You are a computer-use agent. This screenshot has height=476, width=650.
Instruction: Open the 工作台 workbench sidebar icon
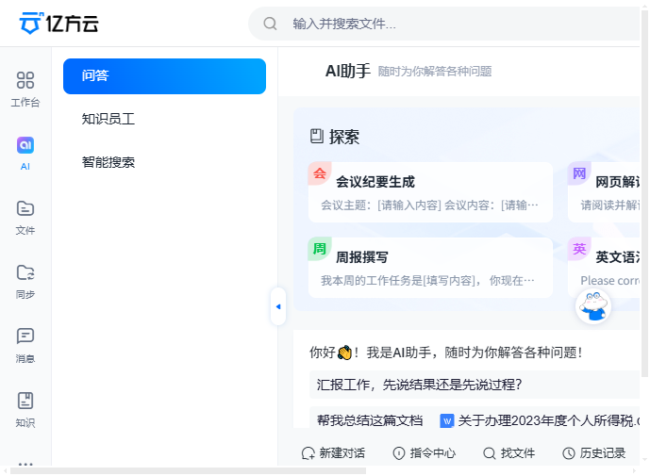pyautogui.click(x=25, y=89)
